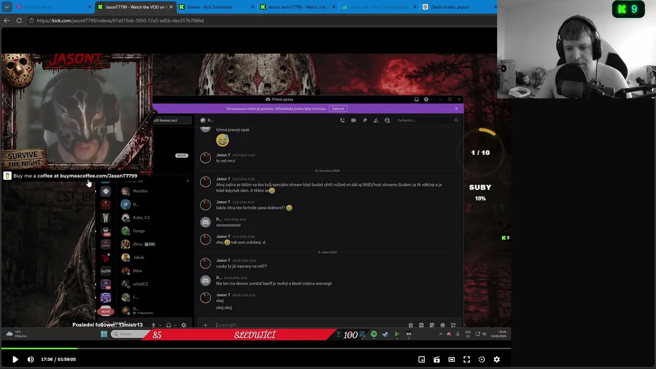Play the Kick VOD video

click(x=15, y=359)
